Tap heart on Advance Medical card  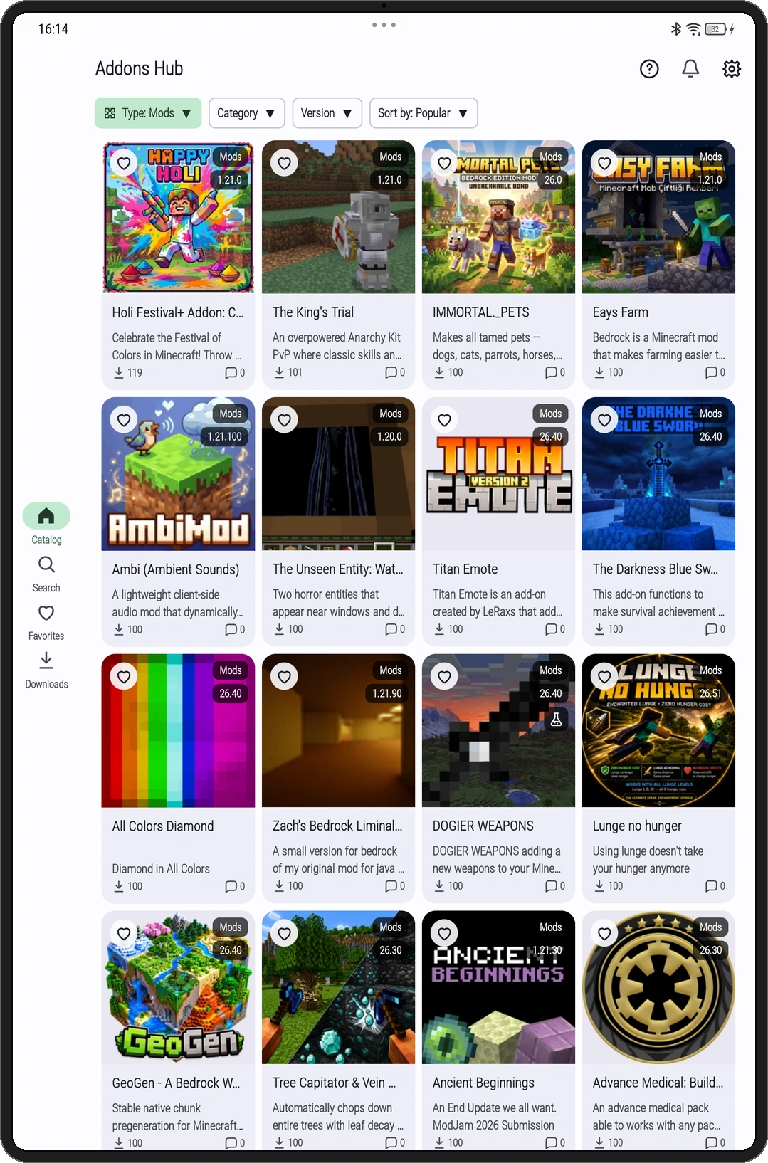(x=604, y=934)
